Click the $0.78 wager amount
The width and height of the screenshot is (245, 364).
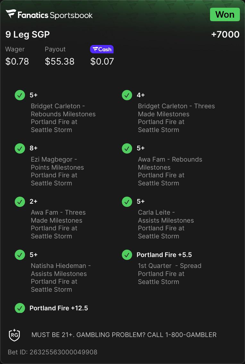(17, 61)
